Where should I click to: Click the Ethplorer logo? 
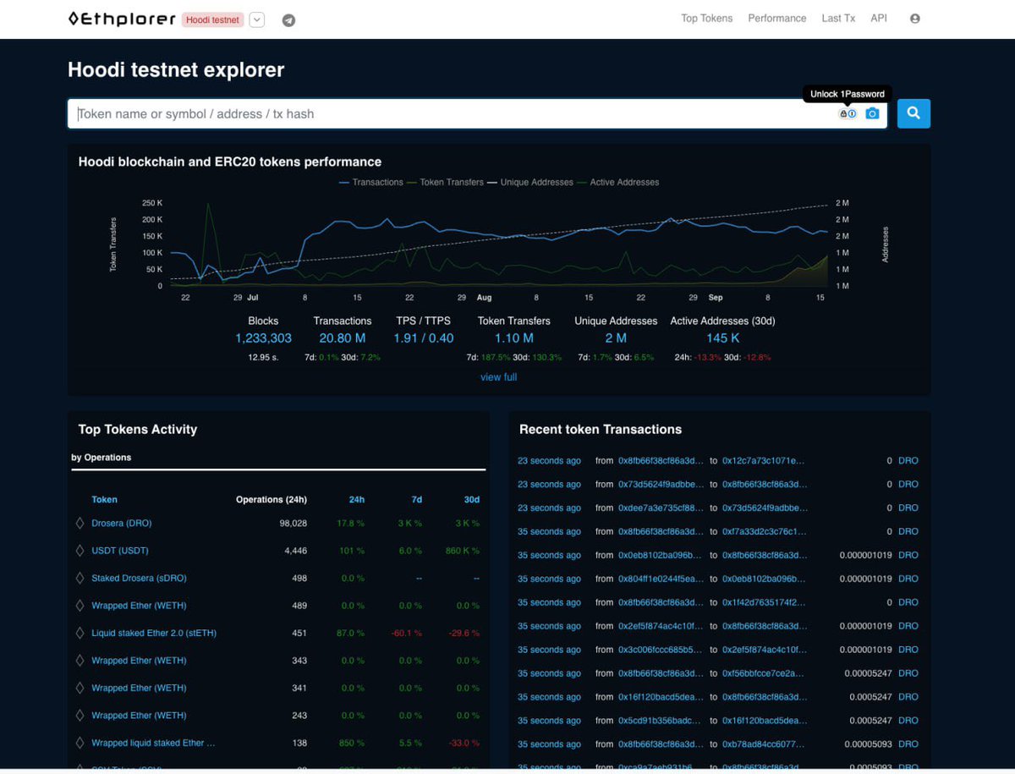click(122, 19)
